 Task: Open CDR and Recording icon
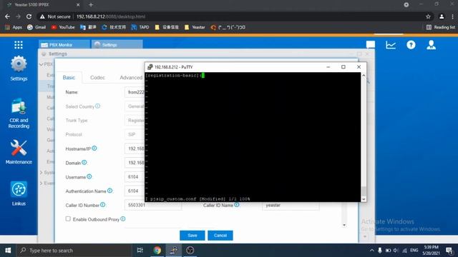pos(19,114)
